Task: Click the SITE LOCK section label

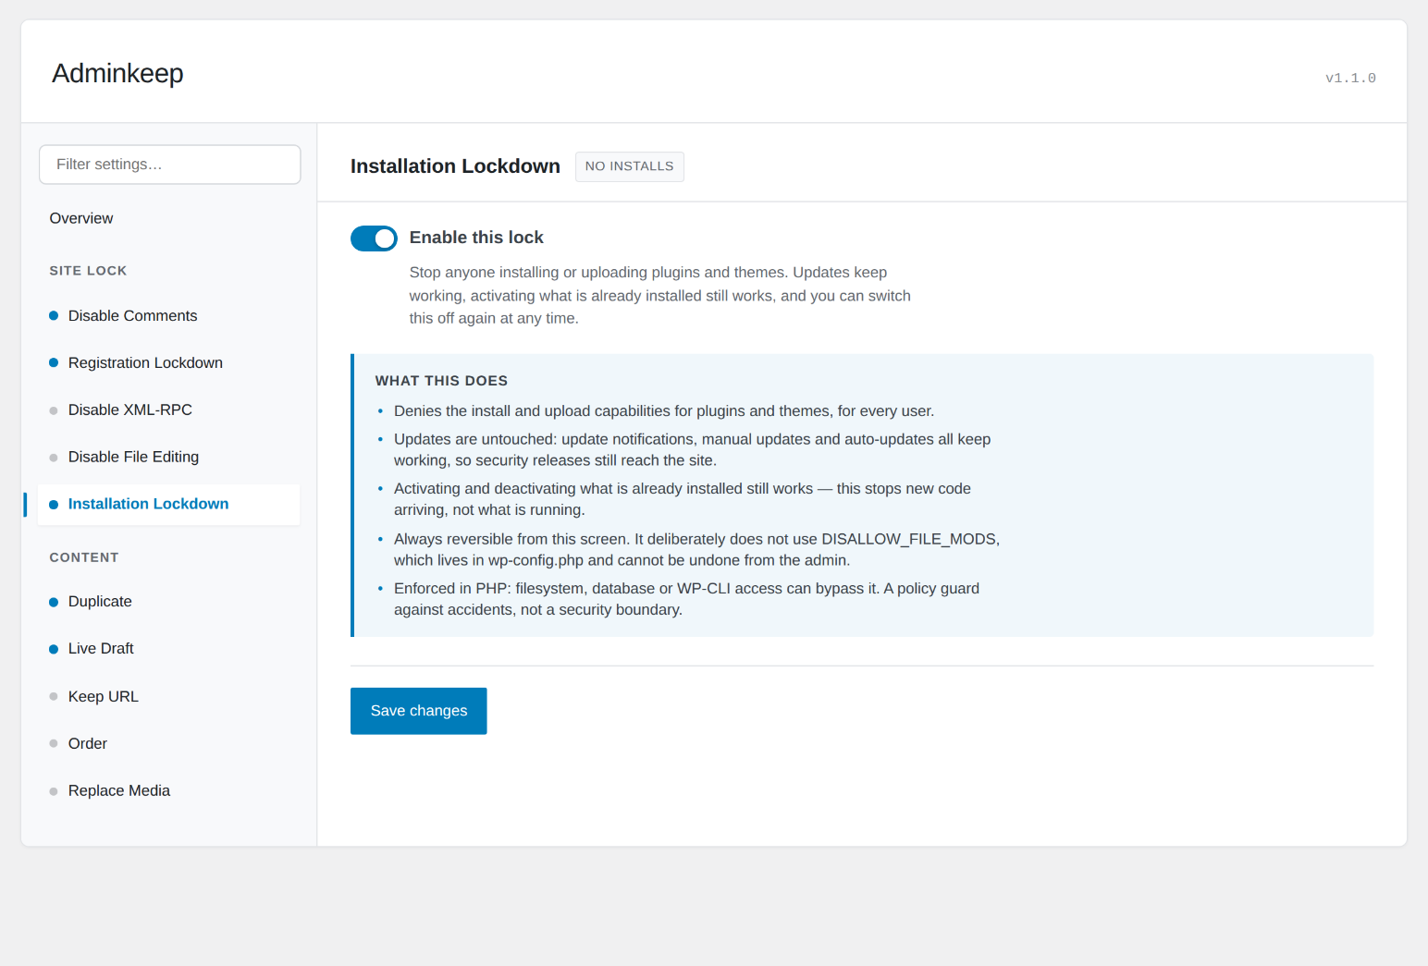Action: (x=88, y=271)
